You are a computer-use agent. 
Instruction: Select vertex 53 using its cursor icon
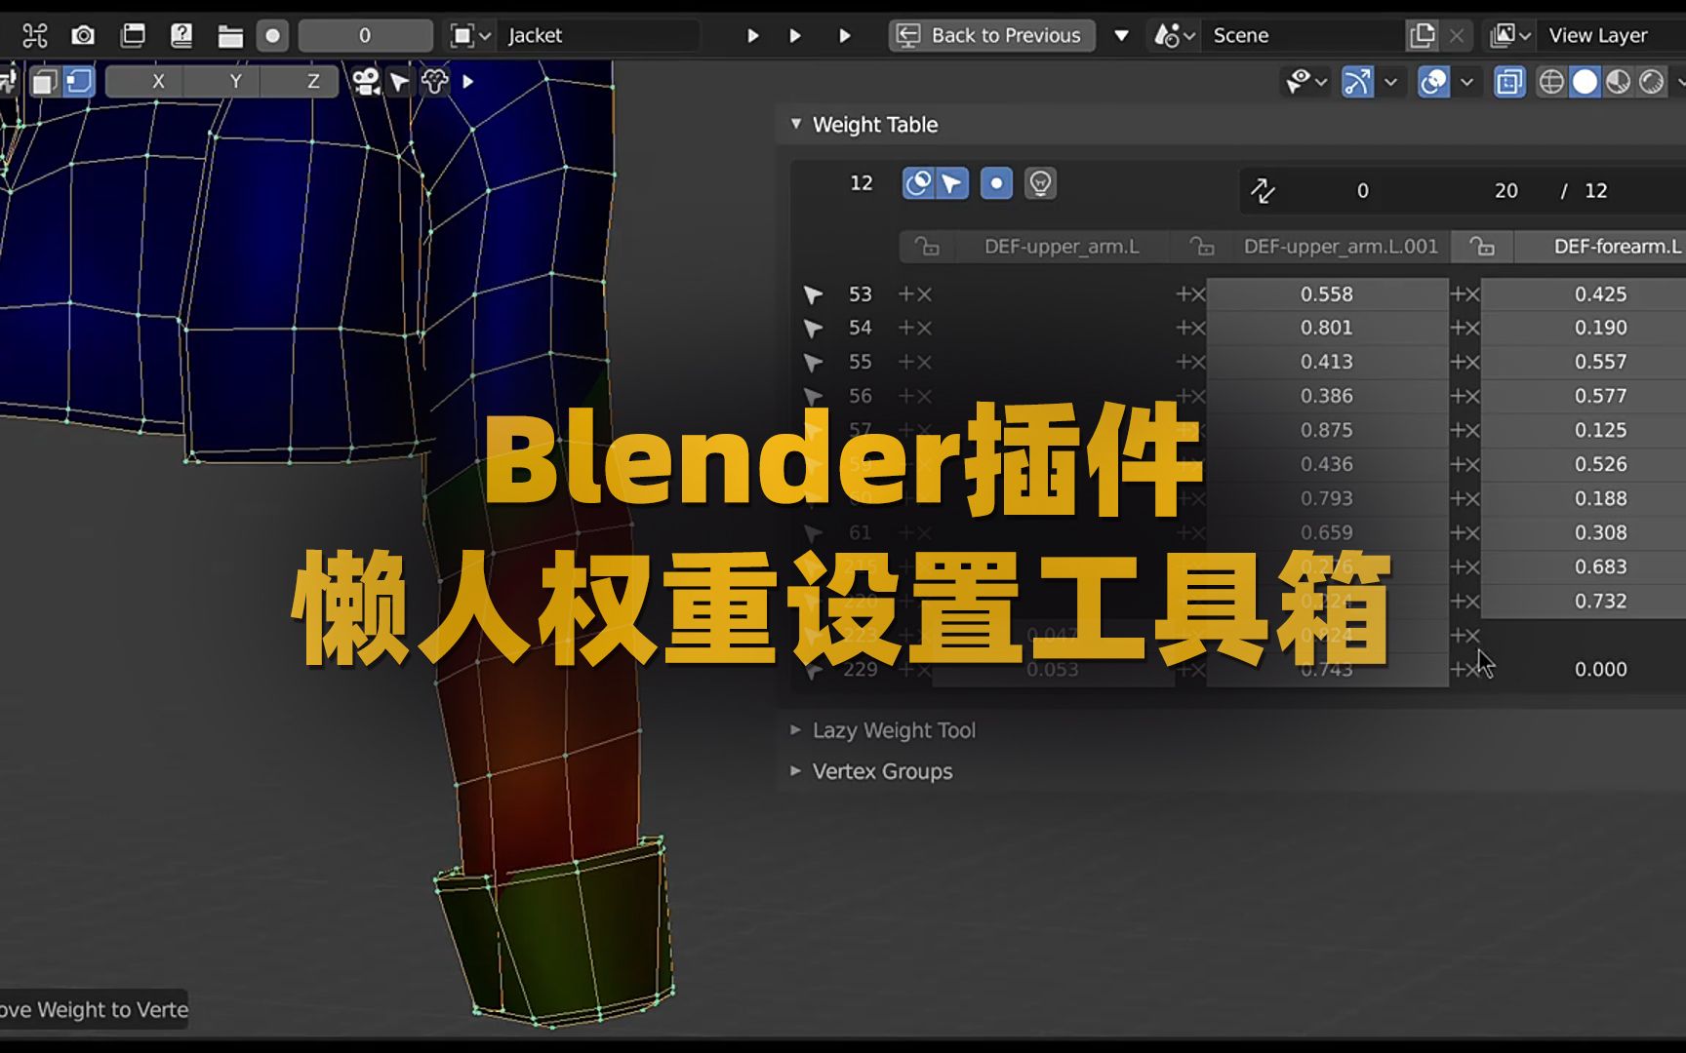813,294
